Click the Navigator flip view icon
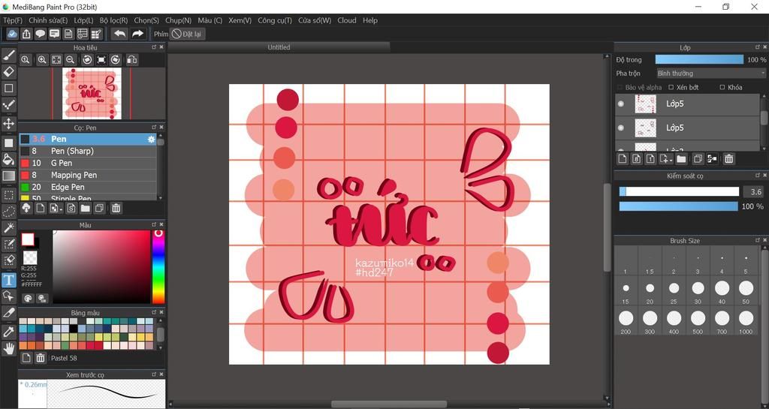This screenshot has height=409, width=769. pyautogui.click(x=131, y=60)
